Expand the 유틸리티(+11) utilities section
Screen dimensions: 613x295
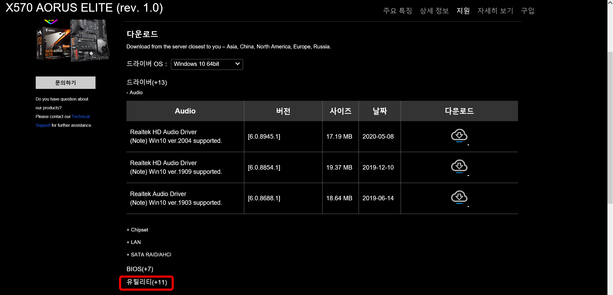coord(147,282)
